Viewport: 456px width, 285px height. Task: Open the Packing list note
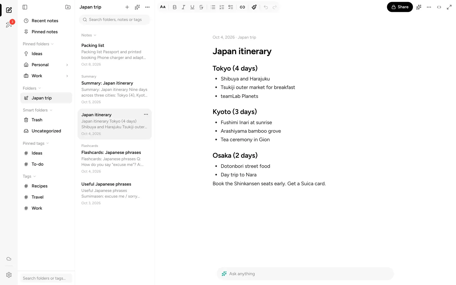coord(115,54)
